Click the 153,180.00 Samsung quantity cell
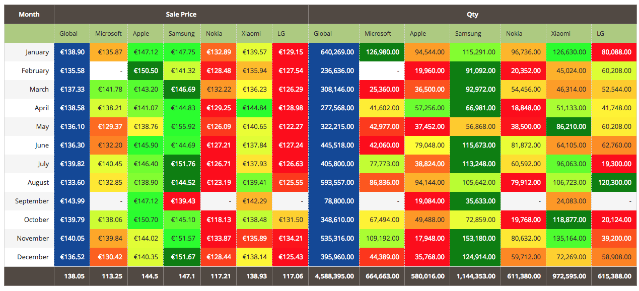Image resolution: width=639 pixels, height=291 pixels. pyautogui.click(x=475, y=239)
